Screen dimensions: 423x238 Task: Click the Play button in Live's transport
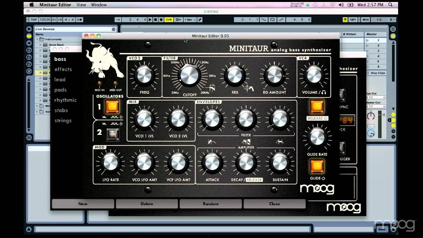150,20
